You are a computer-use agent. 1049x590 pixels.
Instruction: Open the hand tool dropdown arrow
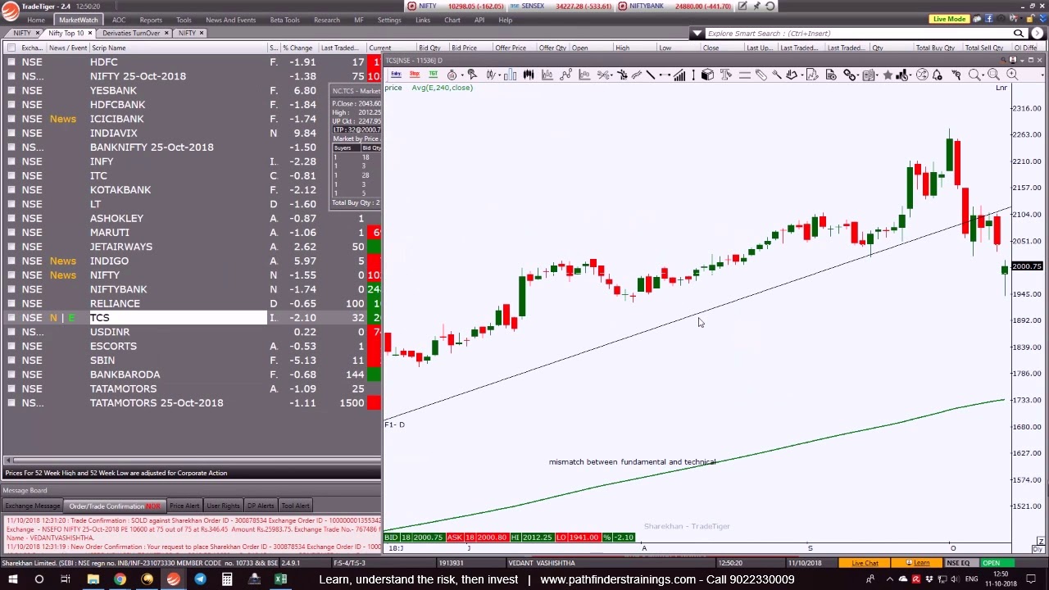(802, 75)
